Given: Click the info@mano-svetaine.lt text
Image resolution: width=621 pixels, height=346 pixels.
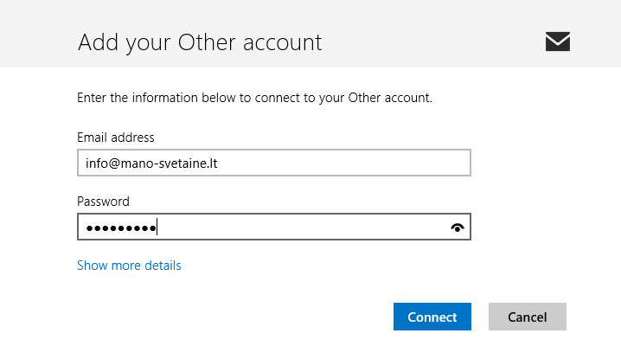Looking at the screenshot, I should coord(148,163).
